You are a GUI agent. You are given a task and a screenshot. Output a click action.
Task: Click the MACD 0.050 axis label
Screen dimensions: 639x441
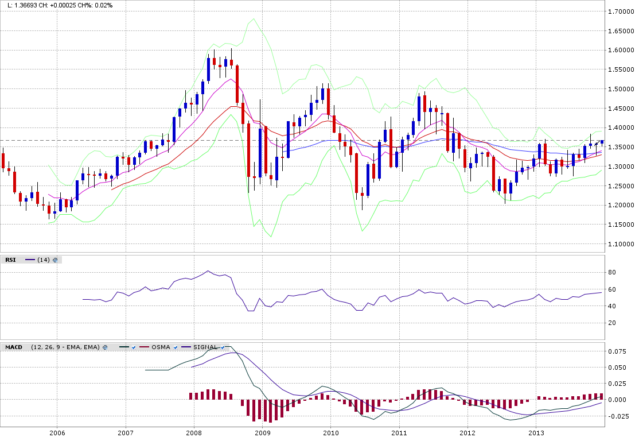tap(617, 367)
